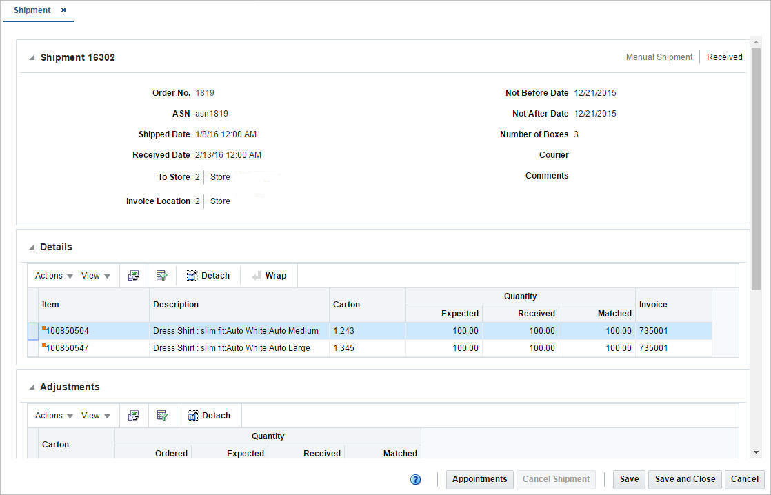Click the Cancel button
Image resolution: width=771 pixels, height=495 pixels.
pyautogui.click(x=744, y=479)
